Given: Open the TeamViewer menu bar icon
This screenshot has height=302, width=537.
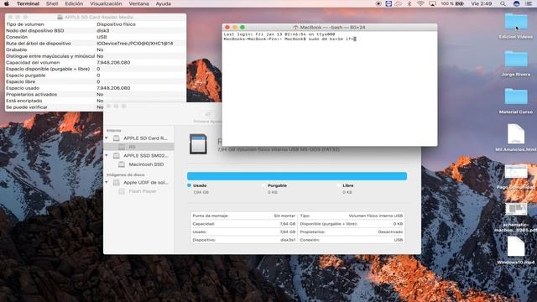Looking at the screenshot, I should (388, 3).
